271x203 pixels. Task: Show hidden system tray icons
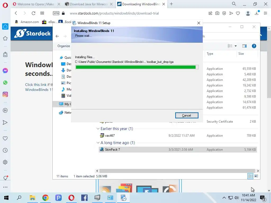(224, 198)
